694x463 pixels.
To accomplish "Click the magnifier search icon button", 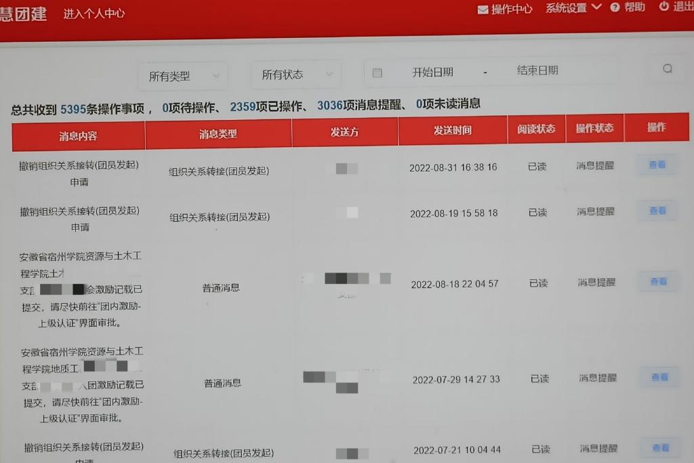I will 668,68.
